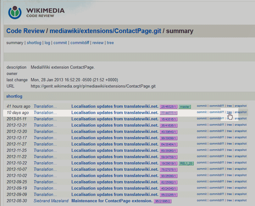Click author Siebrand Mazeland
This screenshot has width=255, height=206.
[51, 201]
